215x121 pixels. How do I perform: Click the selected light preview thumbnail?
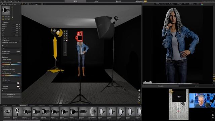[6, 10]
